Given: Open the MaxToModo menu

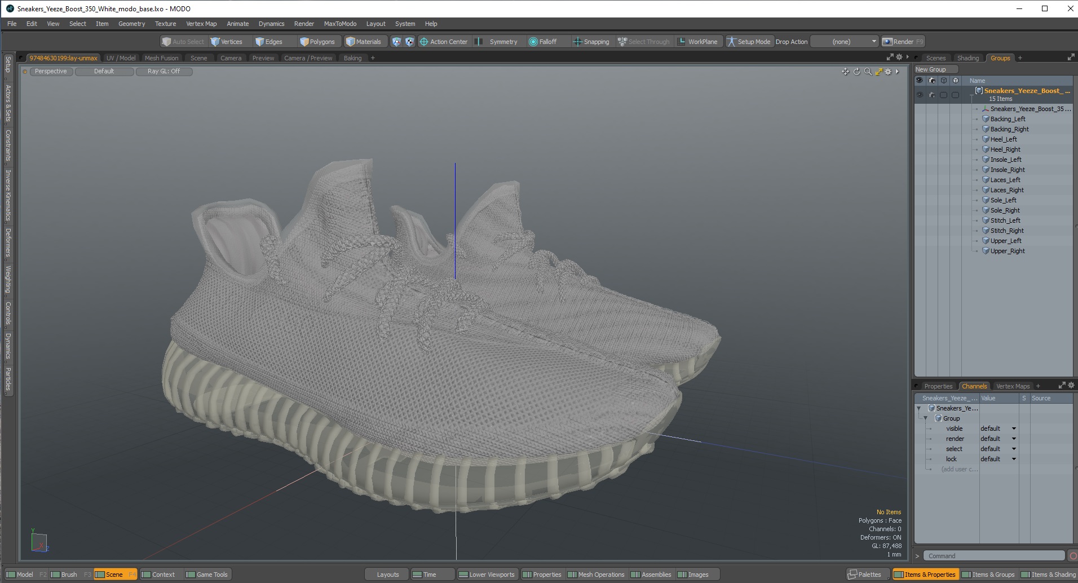Looking at the screenshot, I should coord(340,24).
